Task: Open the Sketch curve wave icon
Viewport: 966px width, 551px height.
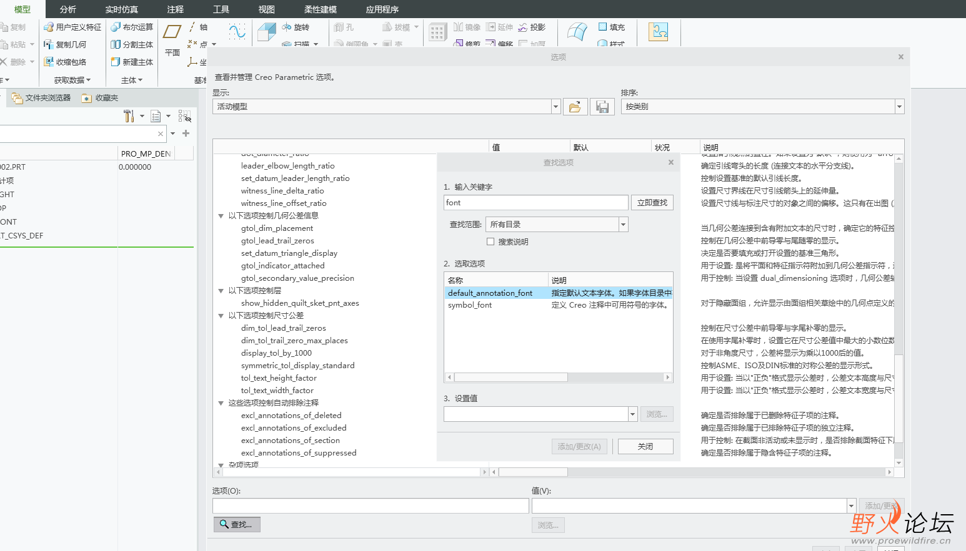Action: [237, 31]
